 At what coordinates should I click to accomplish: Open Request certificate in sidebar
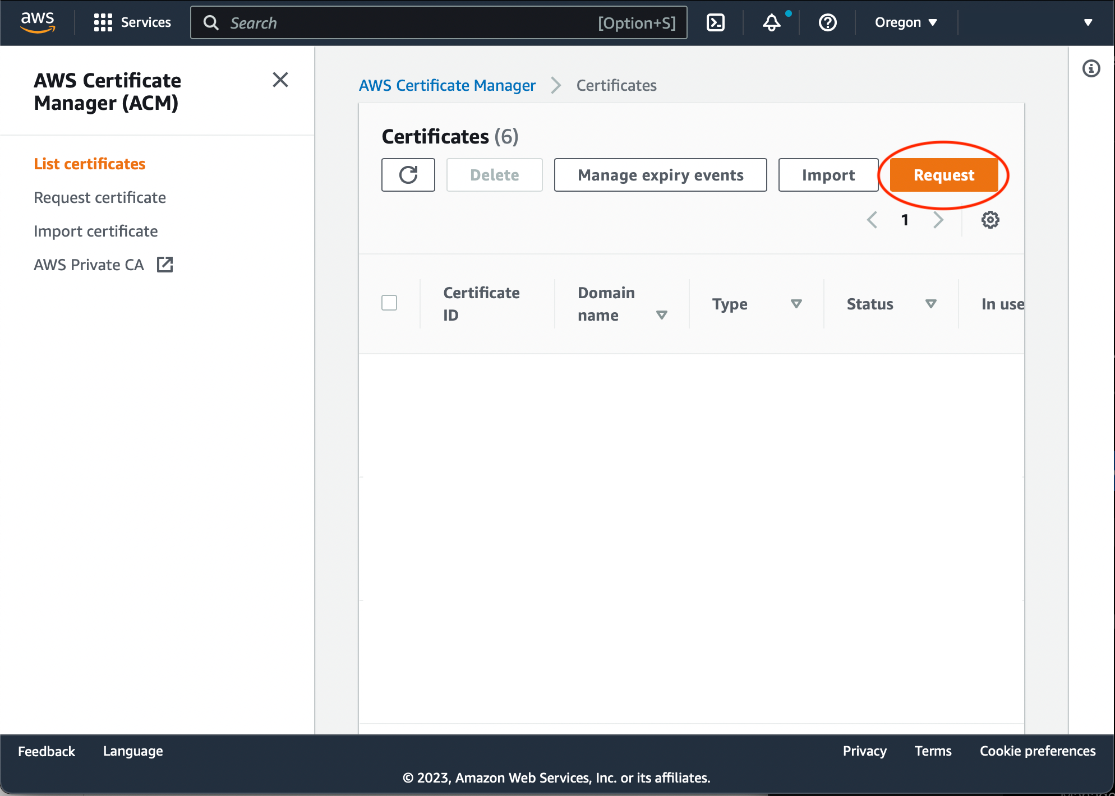pos(100,197)
